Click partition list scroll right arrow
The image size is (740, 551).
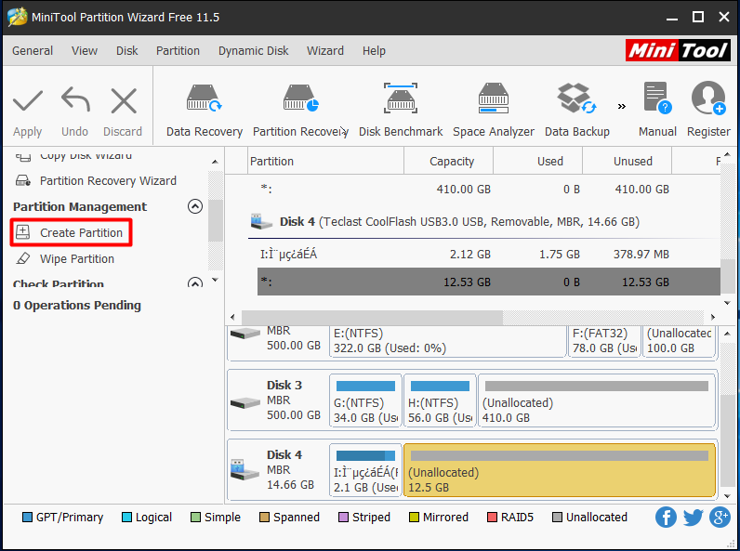click(713, 317)
